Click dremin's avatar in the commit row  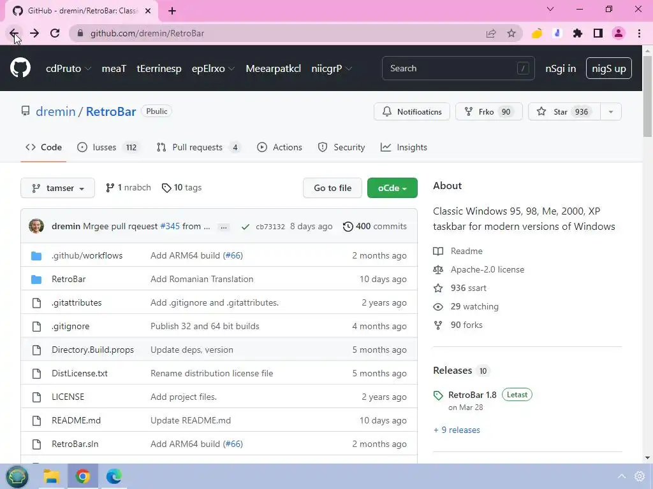coord(36,226)
